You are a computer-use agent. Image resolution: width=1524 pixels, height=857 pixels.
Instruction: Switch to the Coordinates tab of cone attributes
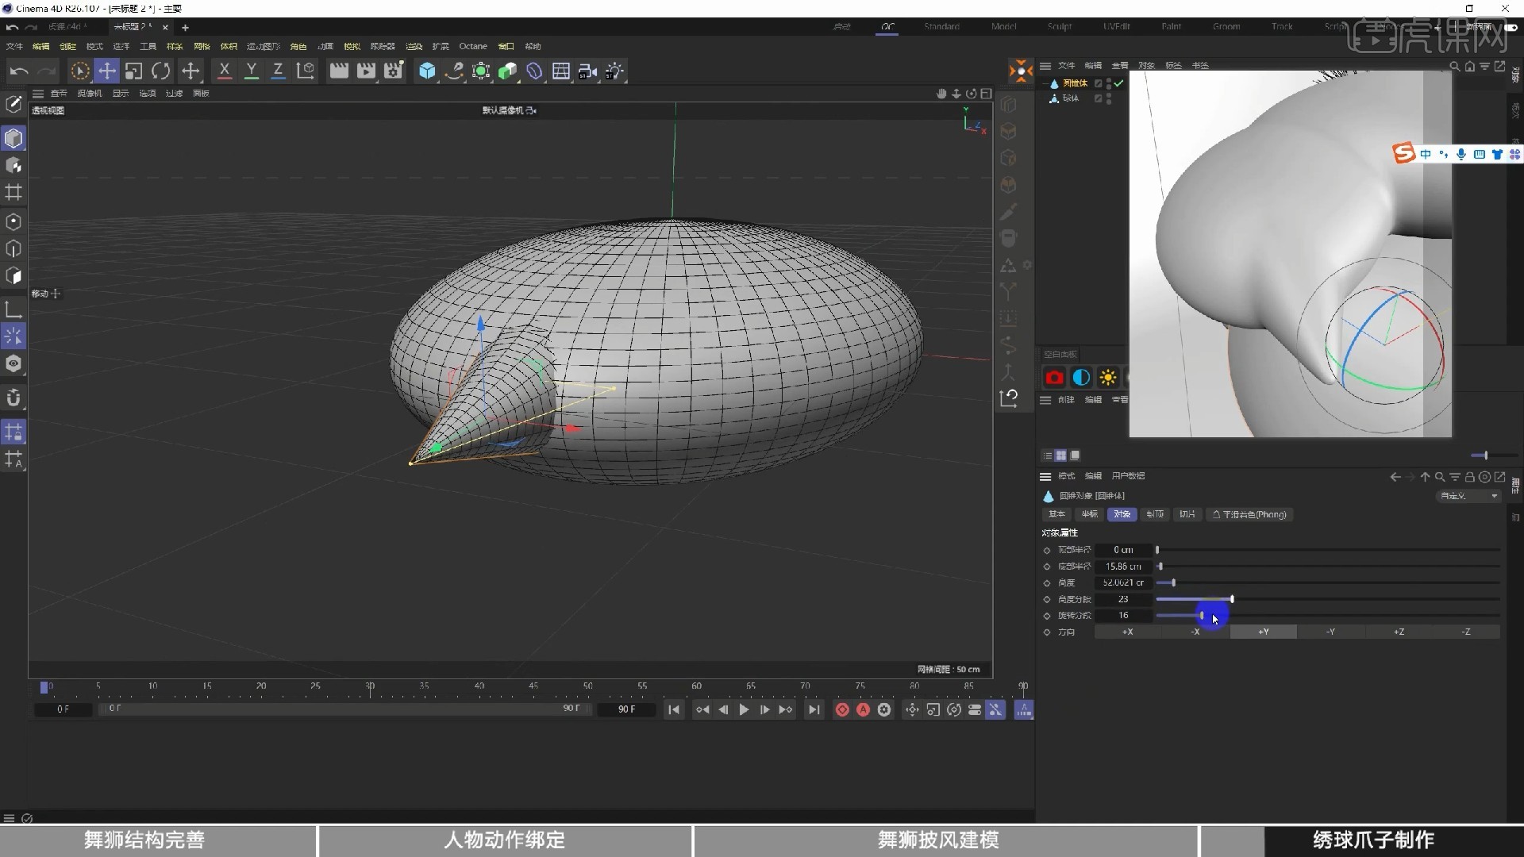click(1090, 515)
